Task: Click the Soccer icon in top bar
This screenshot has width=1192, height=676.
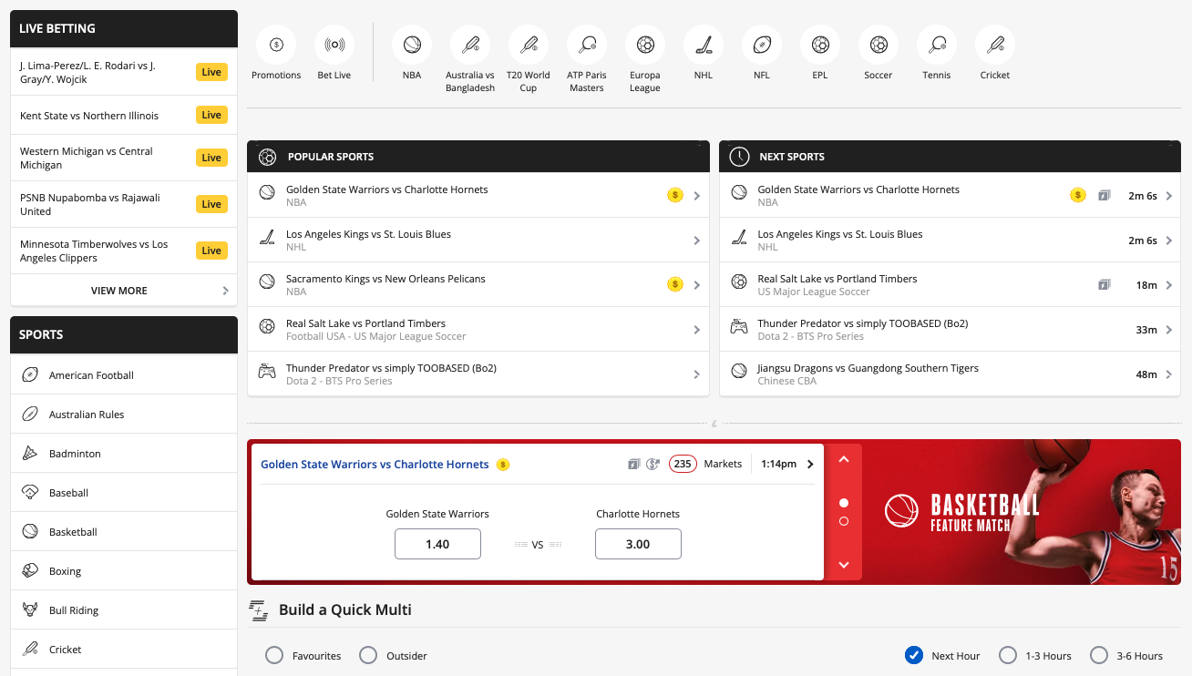Action: pyautogui.click(x=879, y=44)
